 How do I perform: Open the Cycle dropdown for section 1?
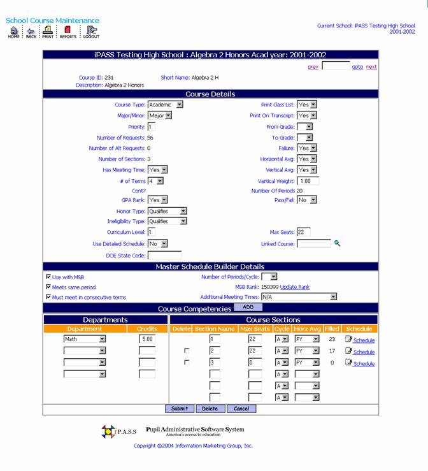coord(282,339)
